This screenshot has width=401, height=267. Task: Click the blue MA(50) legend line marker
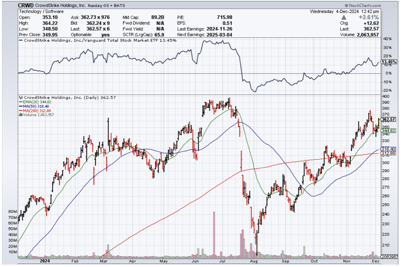21,106
